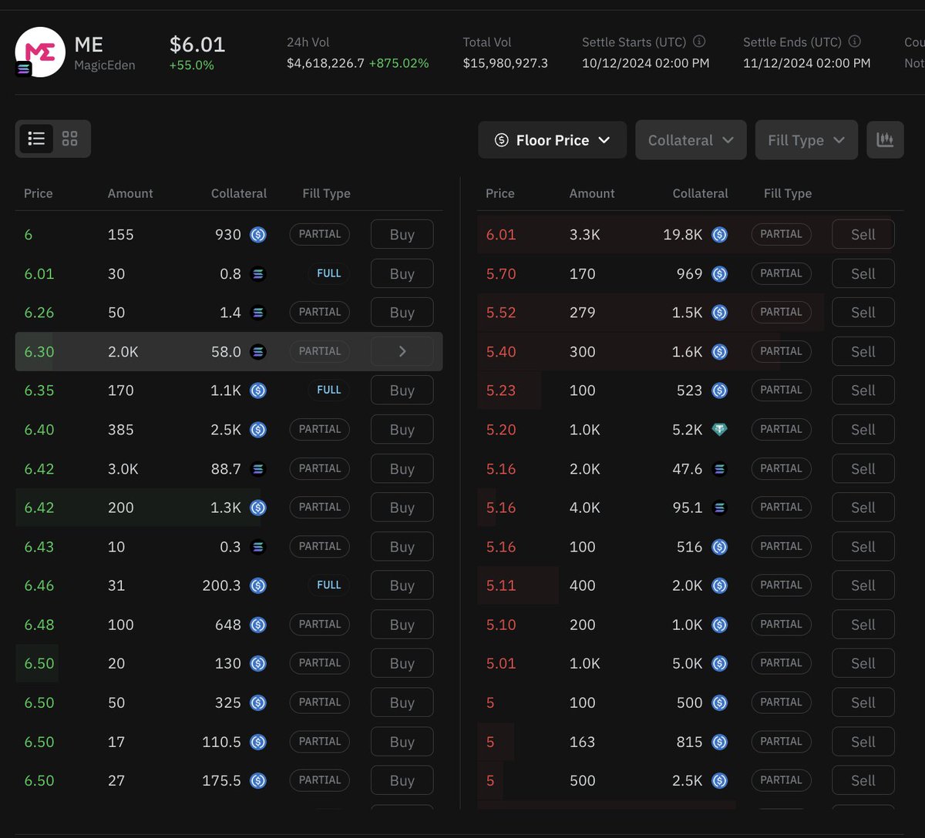Click the USDC coin icon on the 6.01 sell row

coord(719,234)
